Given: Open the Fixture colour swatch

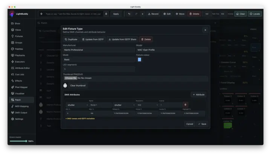Looking at the screenshot, I should [x=140, y=59].
